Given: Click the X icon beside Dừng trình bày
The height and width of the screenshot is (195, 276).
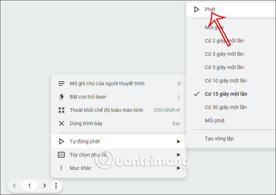Looking at the screenshot, I should [61, 123].
